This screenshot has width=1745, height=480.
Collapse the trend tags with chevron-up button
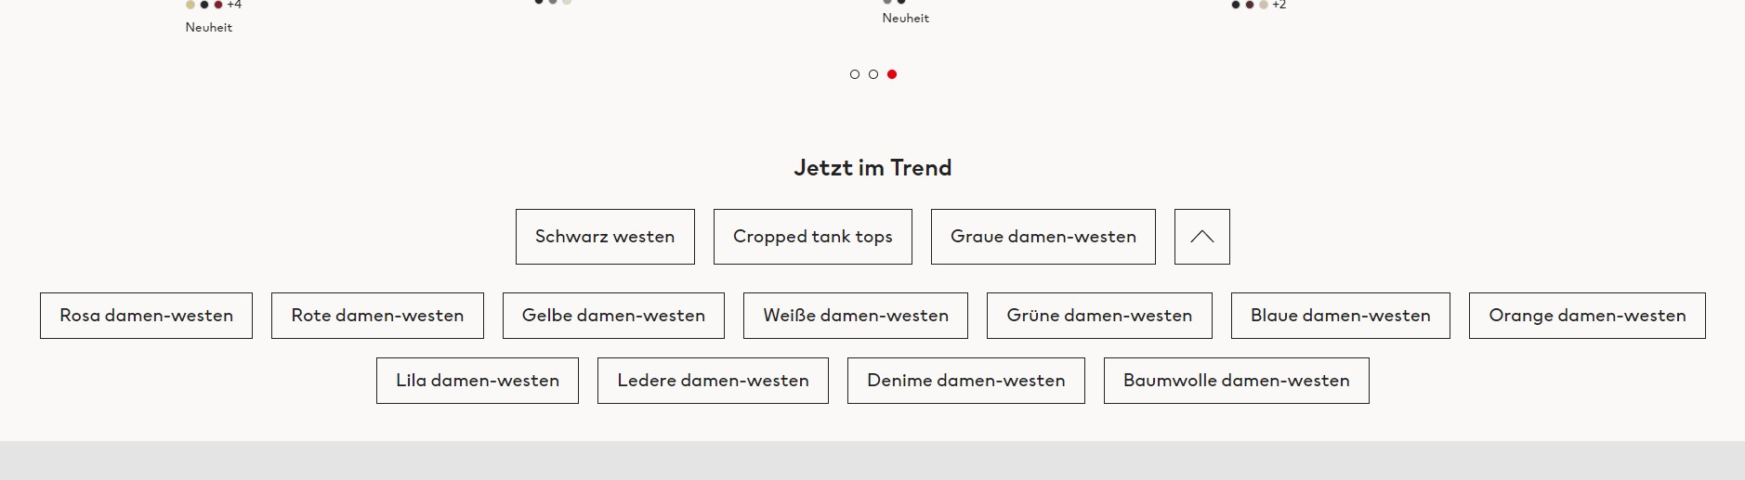(x=1201, y=237)
